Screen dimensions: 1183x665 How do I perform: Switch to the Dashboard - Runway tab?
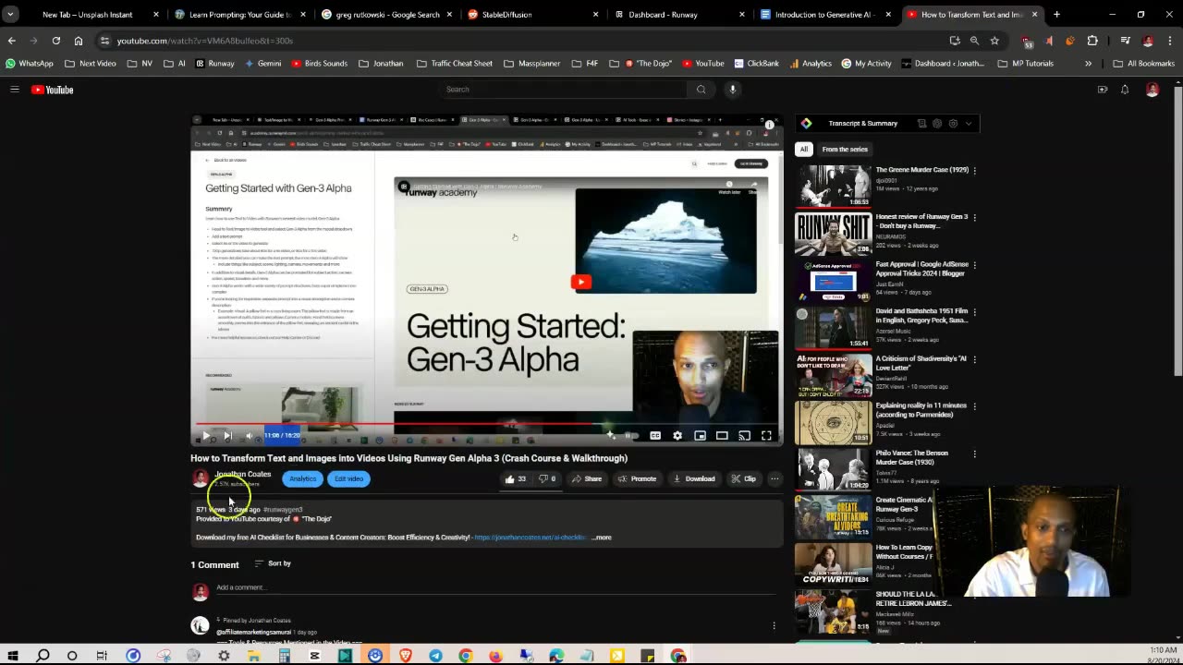pyautogui.click(x=677, y=15)
